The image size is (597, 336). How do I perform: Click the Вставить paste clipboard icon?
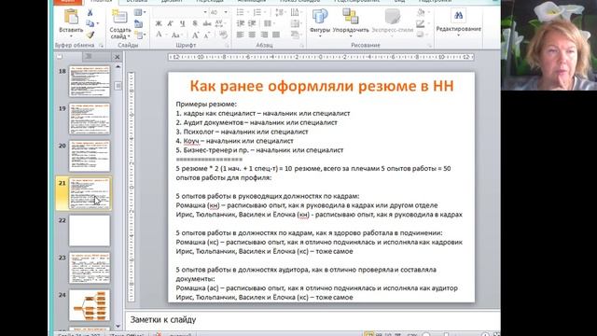[71, 17]
